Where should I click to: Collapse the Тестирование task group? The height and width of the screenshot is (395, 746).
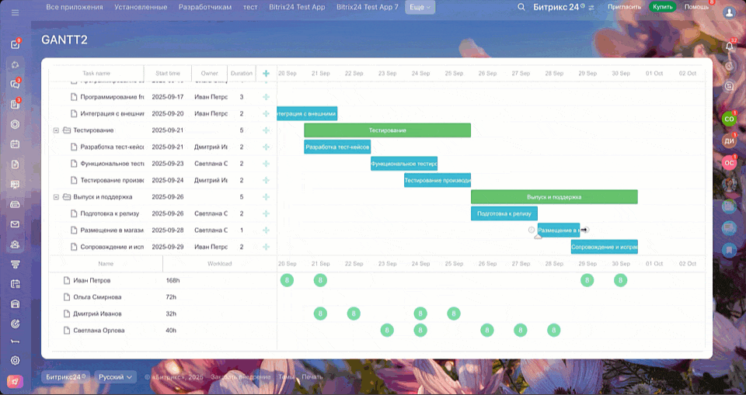[x=56, y=130]
